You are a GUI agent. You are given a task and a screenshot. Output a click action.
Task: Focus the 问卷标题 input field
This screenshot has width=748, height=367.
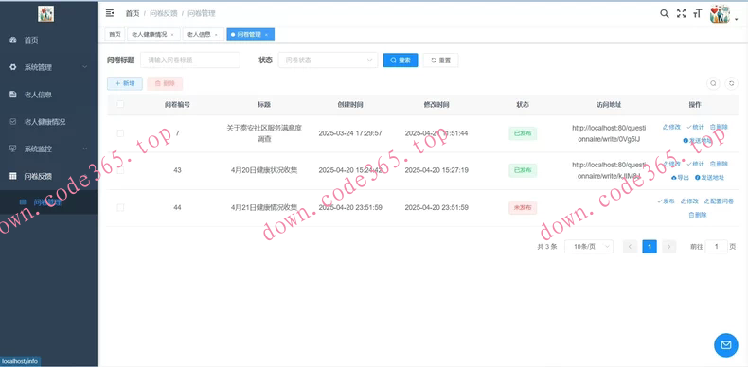pyautogui.click(x=190, y=60)
